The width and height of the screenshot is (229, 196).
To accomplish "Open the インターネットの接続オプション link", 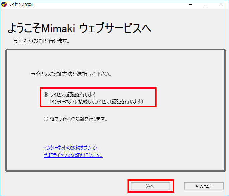I will pyautogui.click(x=70, y=148).
